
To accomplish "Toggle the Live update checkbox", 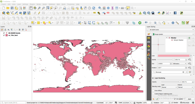I will click(175, 99).
